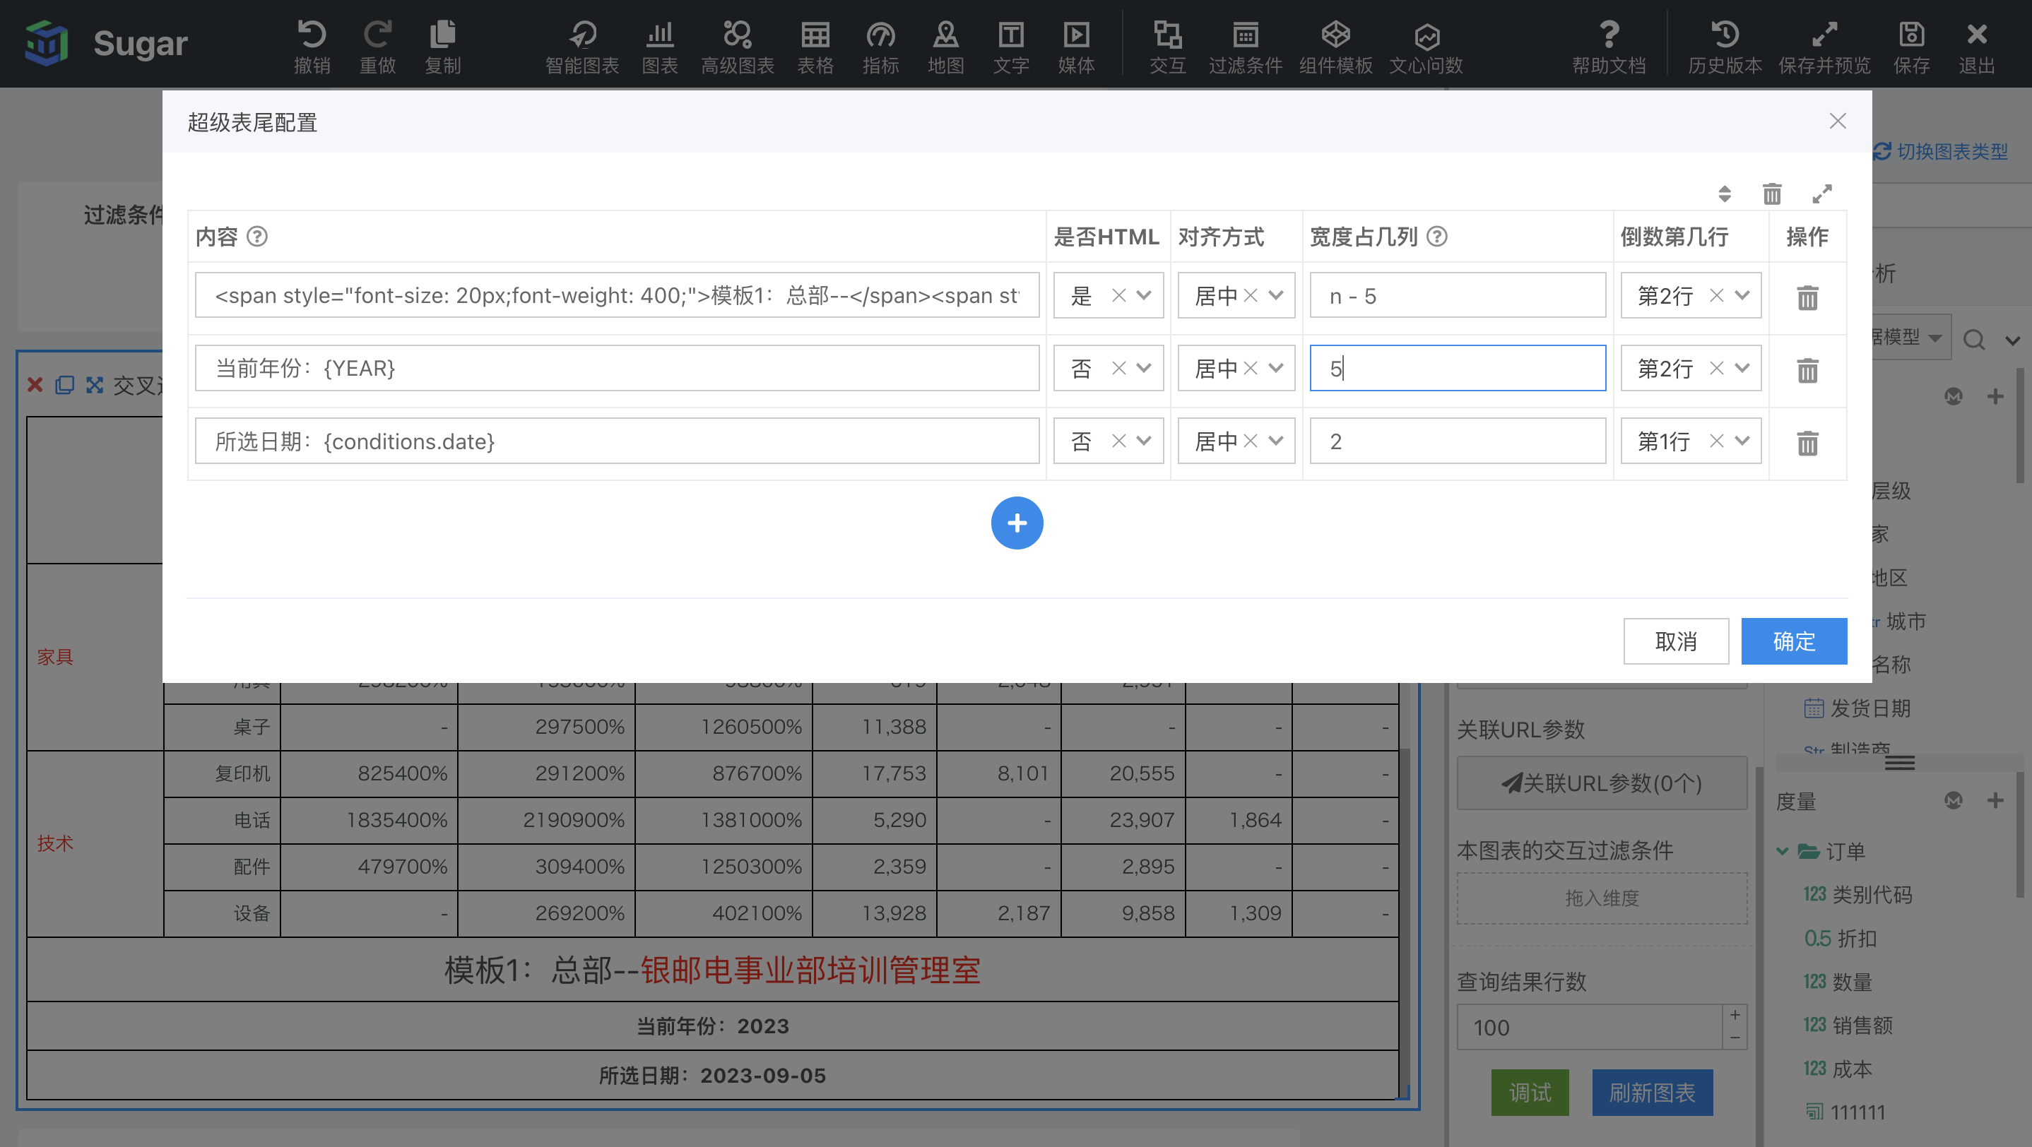Viewport: 2032px width, 1147px height.
Task: Click the 调试 debug button
Action: tap(1530, 1092)
